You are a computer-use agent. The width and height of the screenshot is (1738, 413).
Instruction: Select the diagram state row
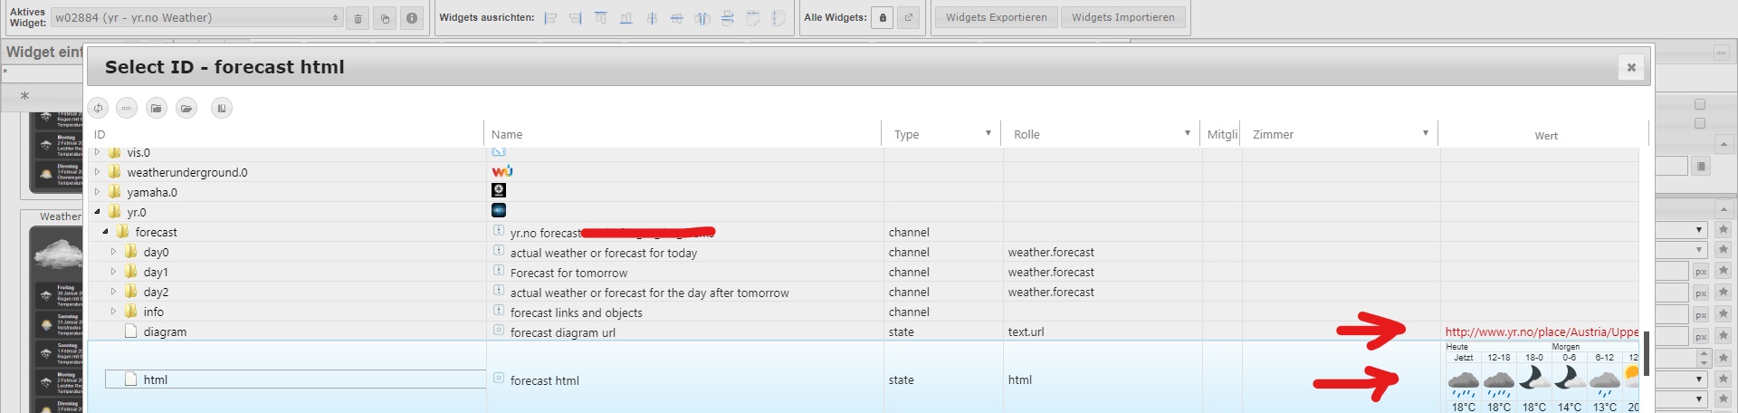coord(864,331)
